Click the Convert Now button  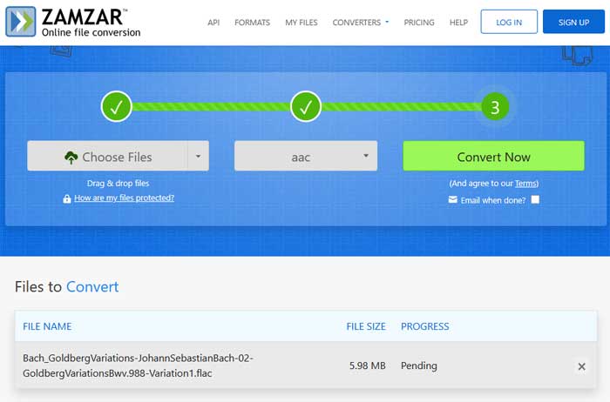point(494,156)
